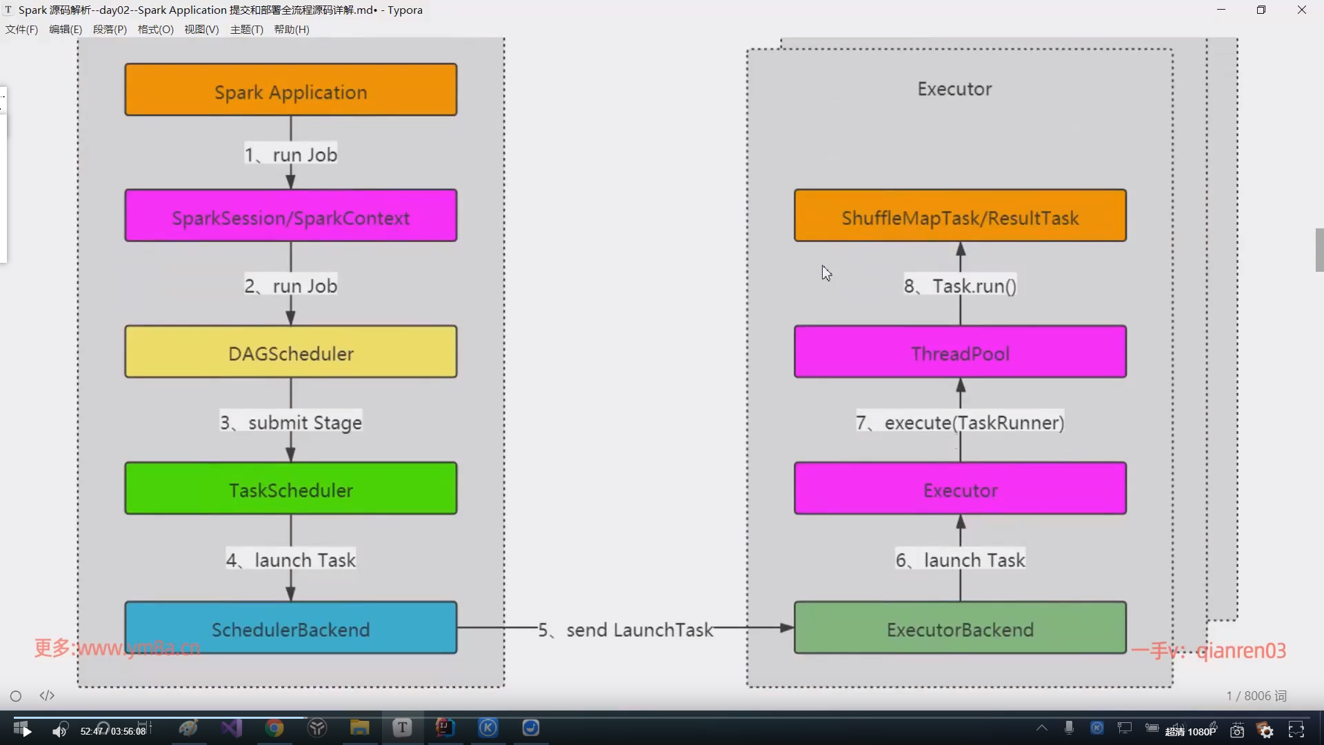Viewport: 1324px width, 745px height.
Task: Open the Visual Studio taskbar icon
Action: (x=232, y=728)
